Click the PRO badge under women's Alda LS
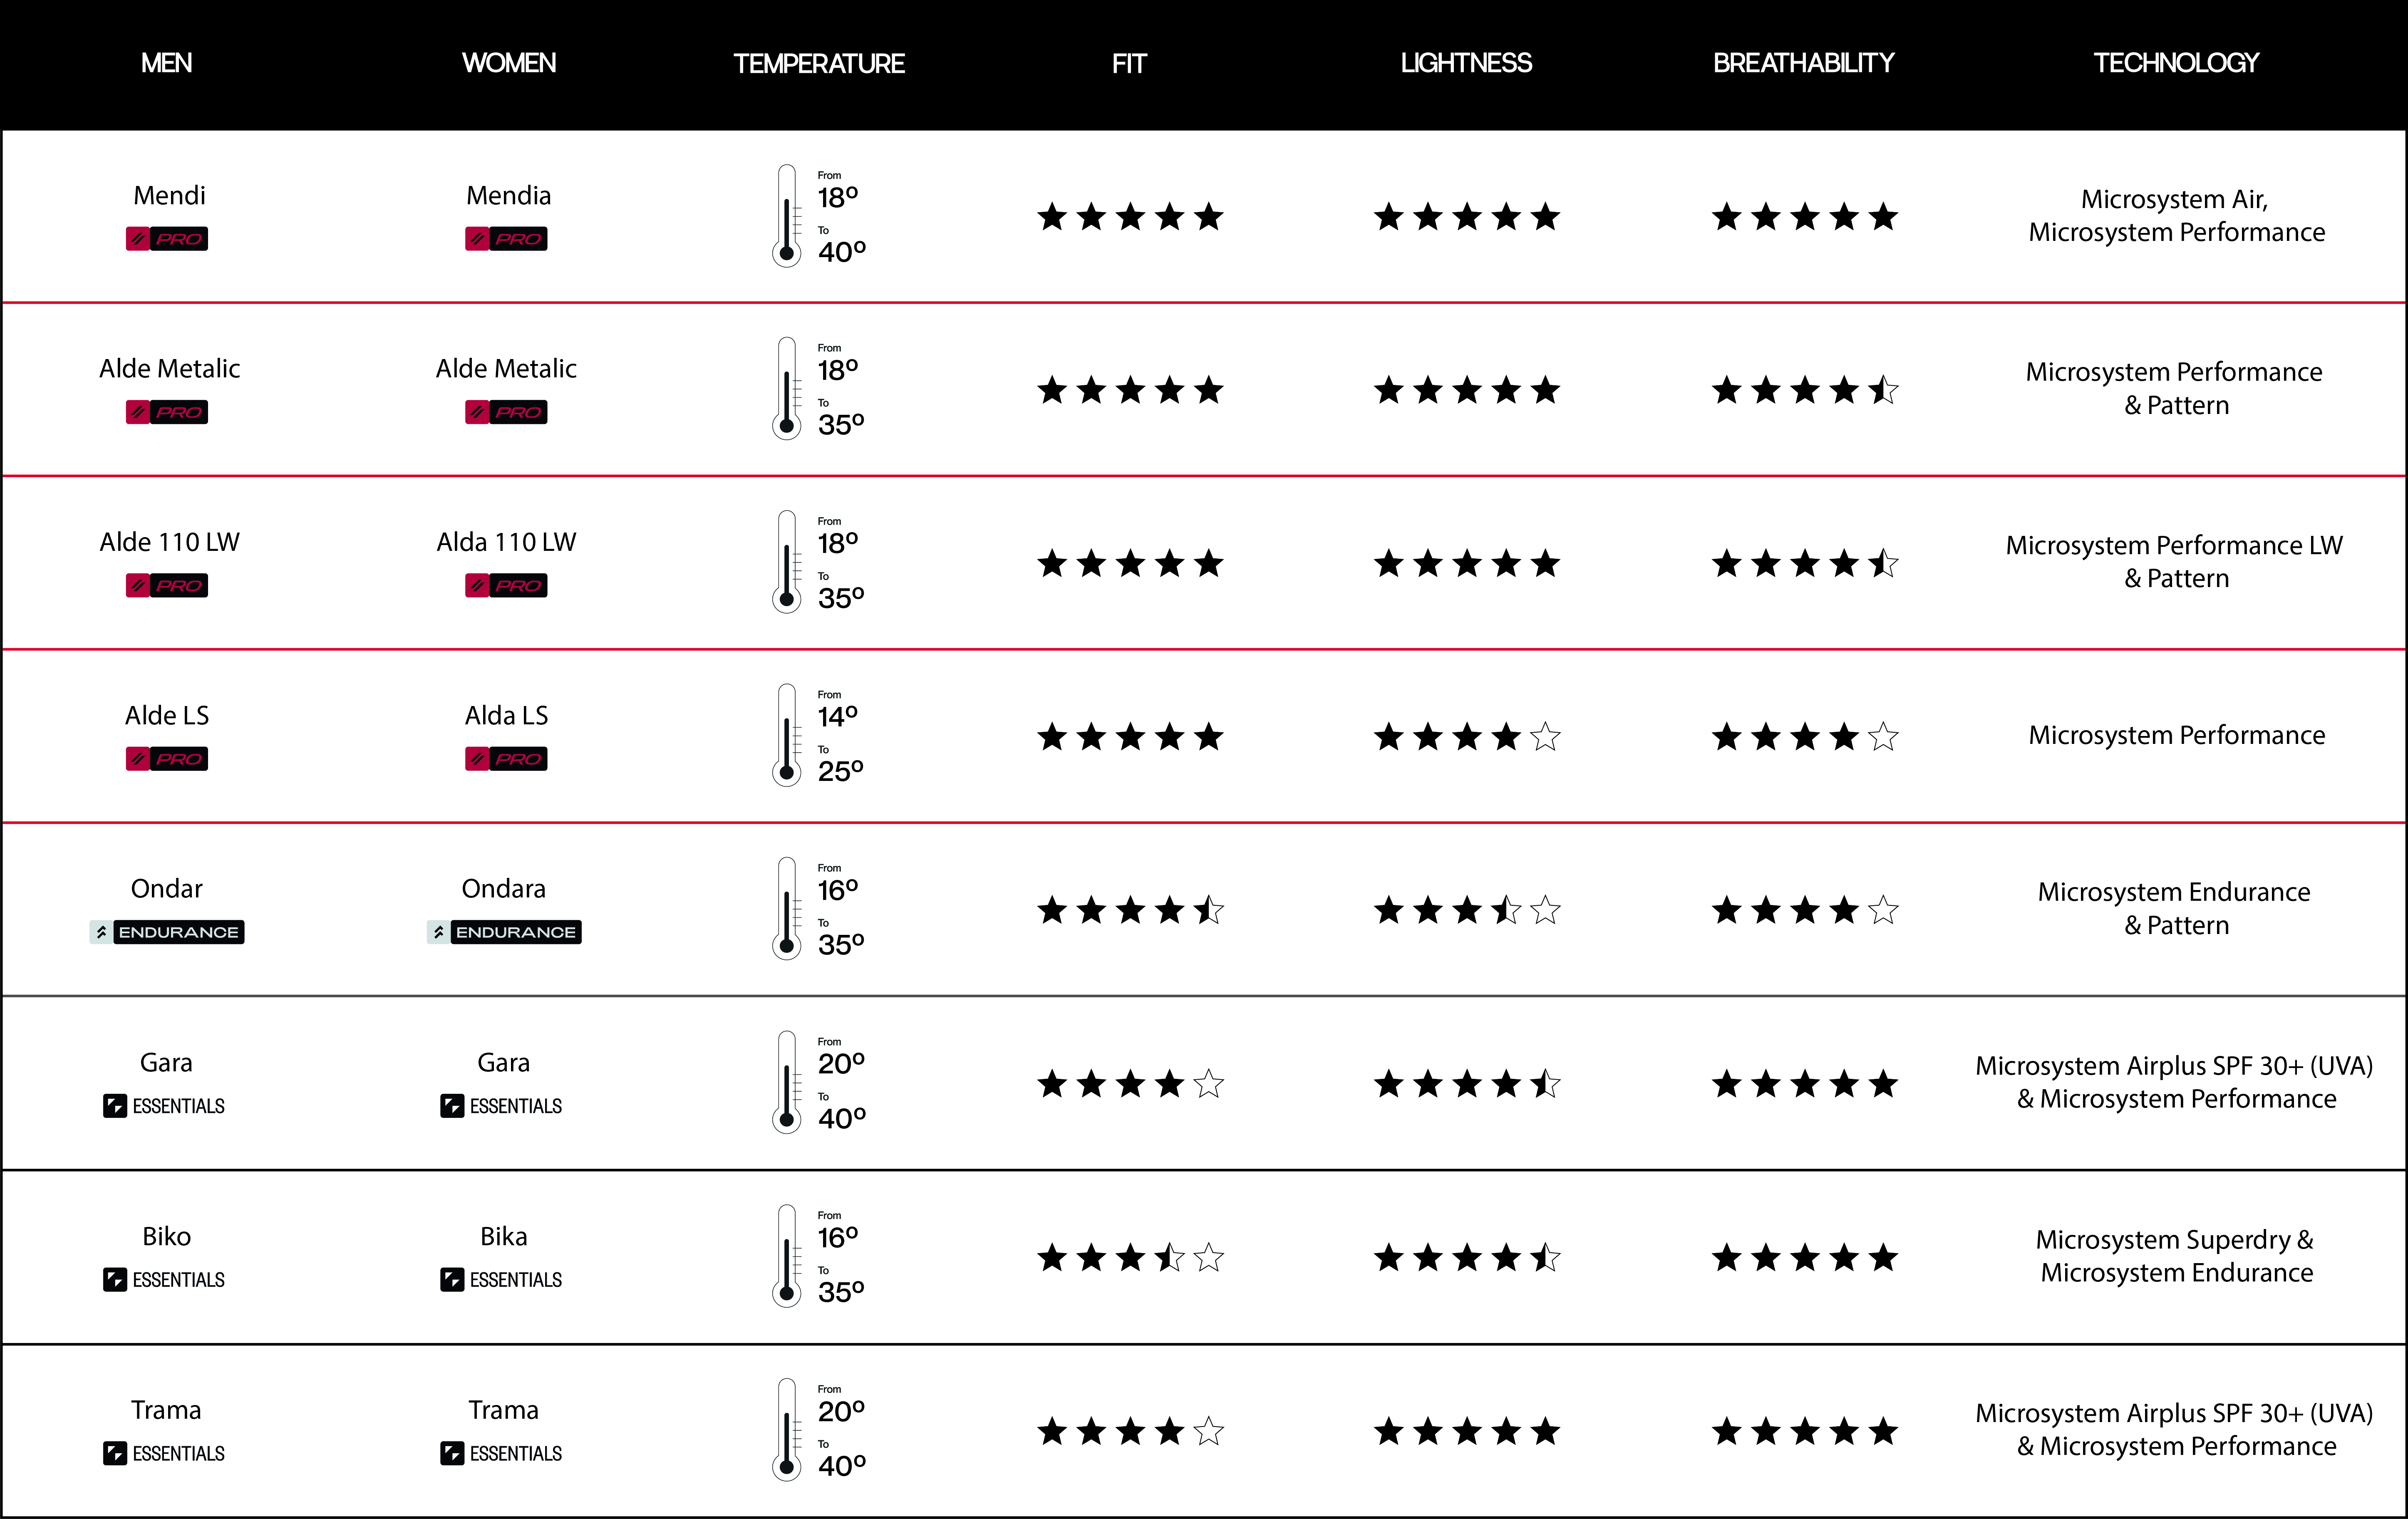The image size is (2408, 1519). (x=506, y=759)
